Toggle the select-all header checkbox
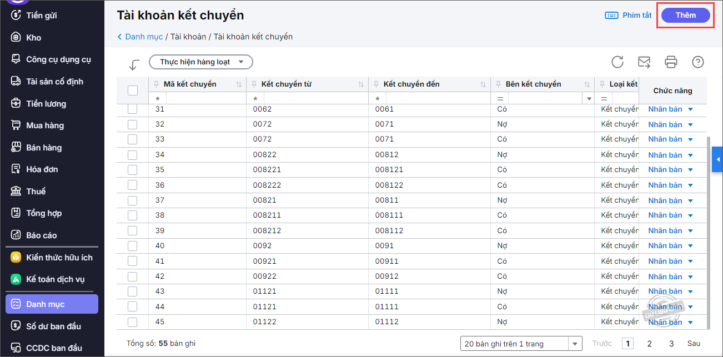Viewport: 723px width, 357px height. click(133, 90)
